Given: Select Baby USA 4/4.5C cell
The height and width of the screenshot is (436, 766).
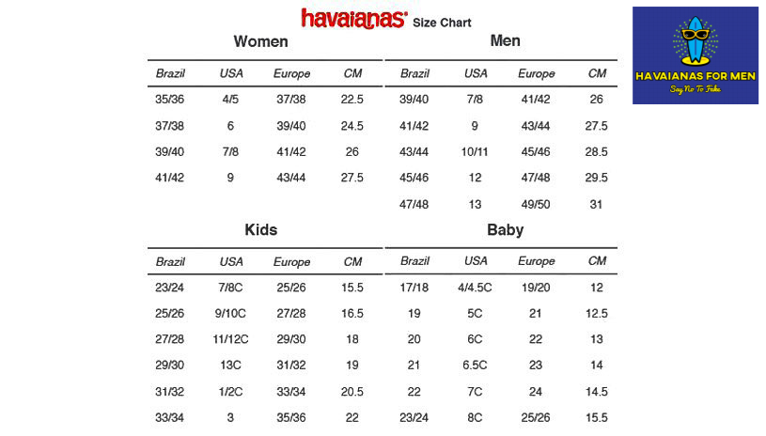Looking at the screenshot, I should (475, 288).
